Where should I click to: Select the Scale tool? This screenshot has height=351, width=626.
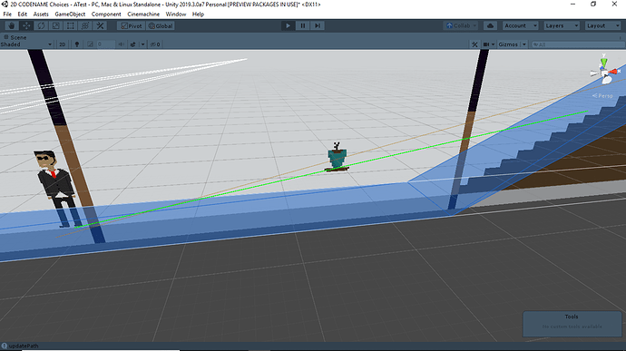click(56, 25)
